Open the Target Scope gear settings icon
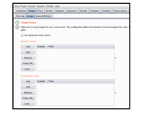Image resolution: width=150 pixels, height=114 pixels. (17, 27)
